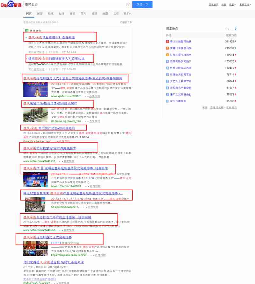The width and height of the screenshot is (255, 284).
Task: Click the rank 1 red badge in hot searches
Action: point(168,42)
